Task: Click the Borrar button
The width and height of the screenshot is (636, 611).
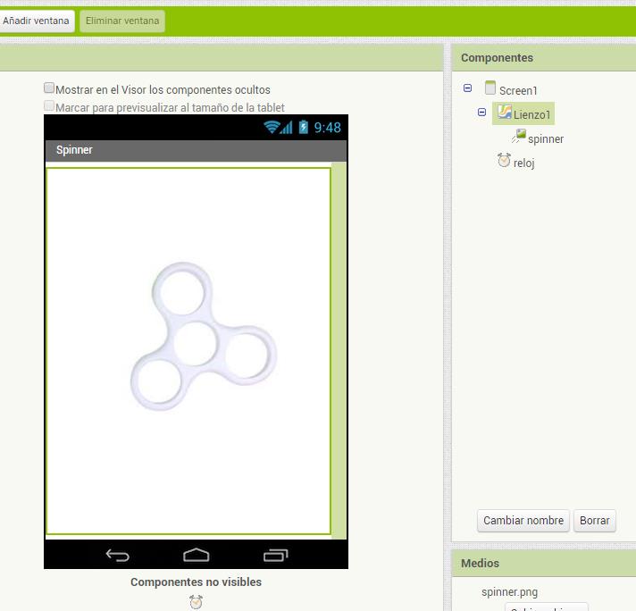Action: (594, 521)
